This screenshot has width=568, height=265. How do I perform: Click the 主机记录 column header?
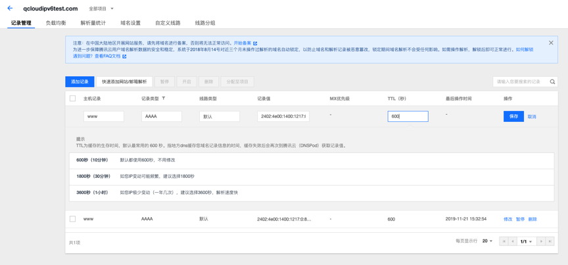(92, 98)
